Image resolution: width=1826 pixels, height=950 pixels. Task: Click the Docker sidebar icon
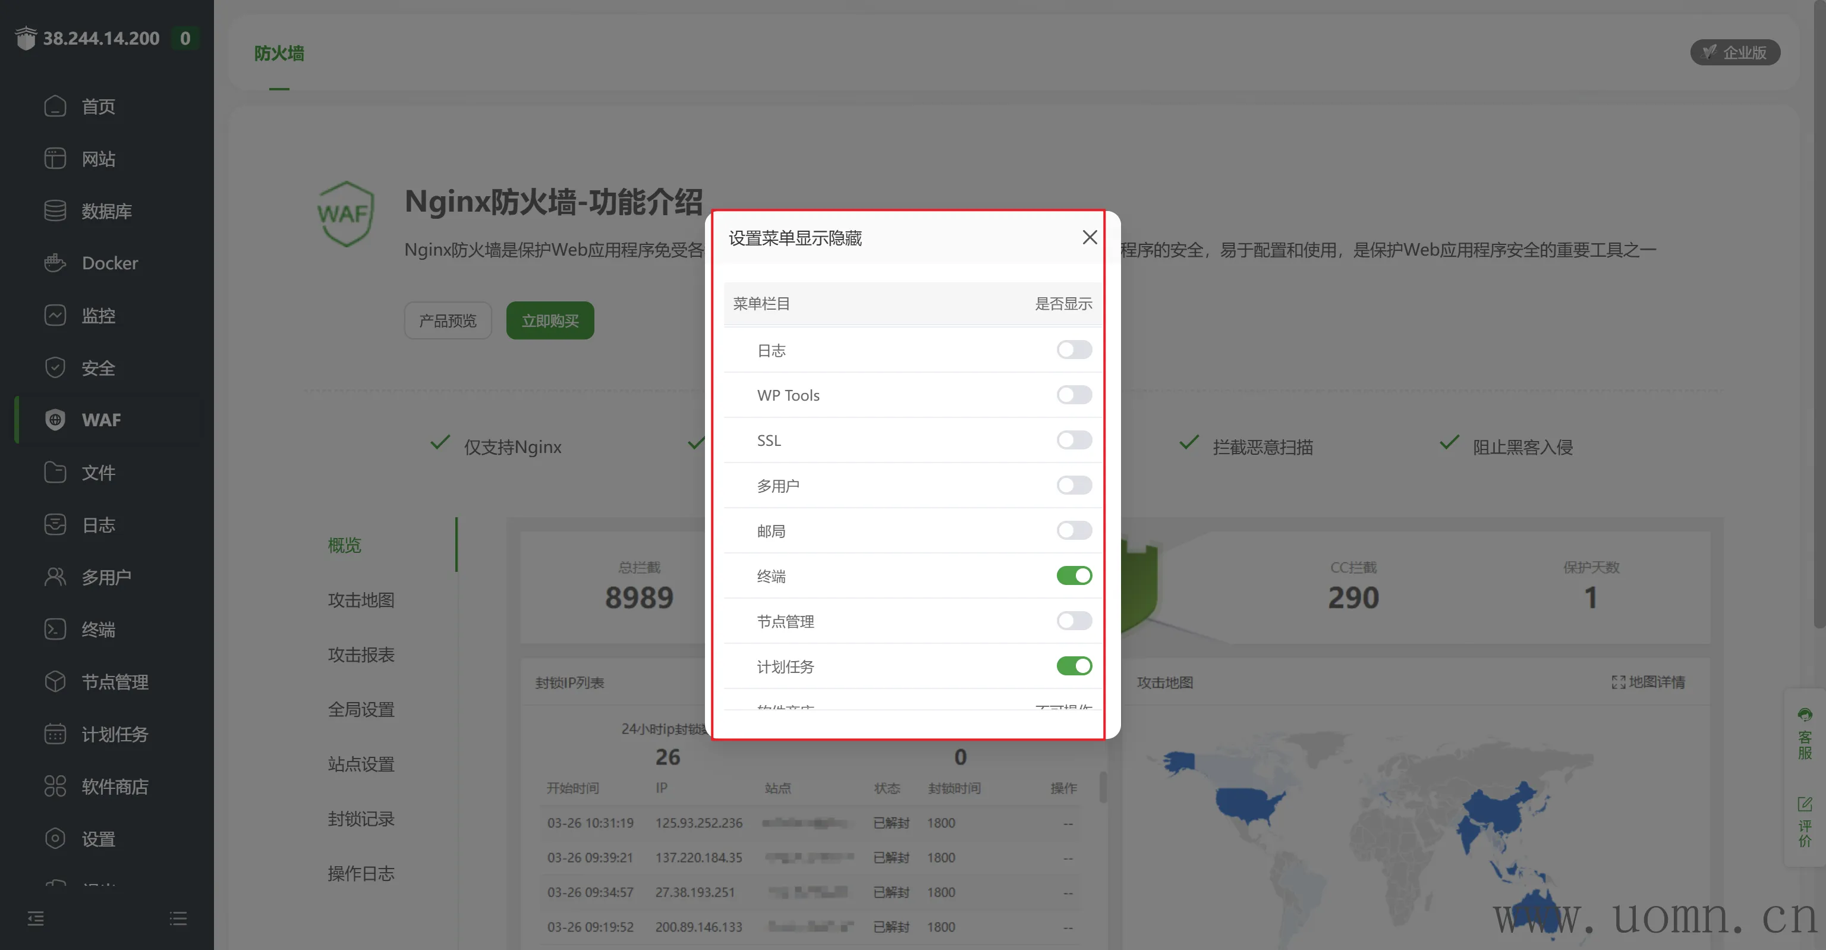55,263
